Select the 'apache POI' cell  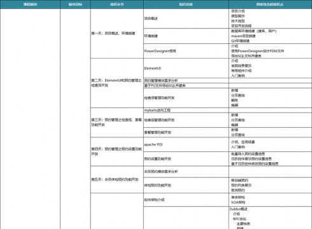pyautogui.click(x=186, y=144)
